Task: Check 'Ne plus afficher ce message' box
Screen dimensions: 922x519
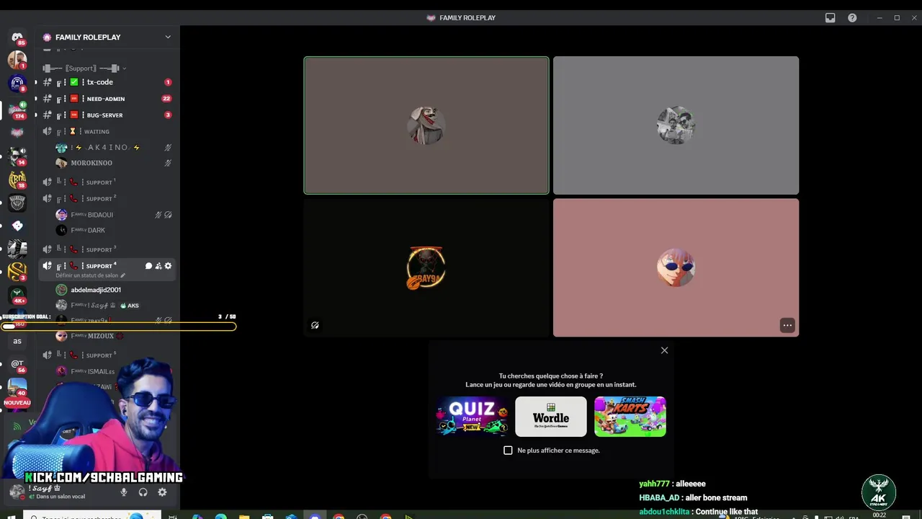Action: coord(508,451)
